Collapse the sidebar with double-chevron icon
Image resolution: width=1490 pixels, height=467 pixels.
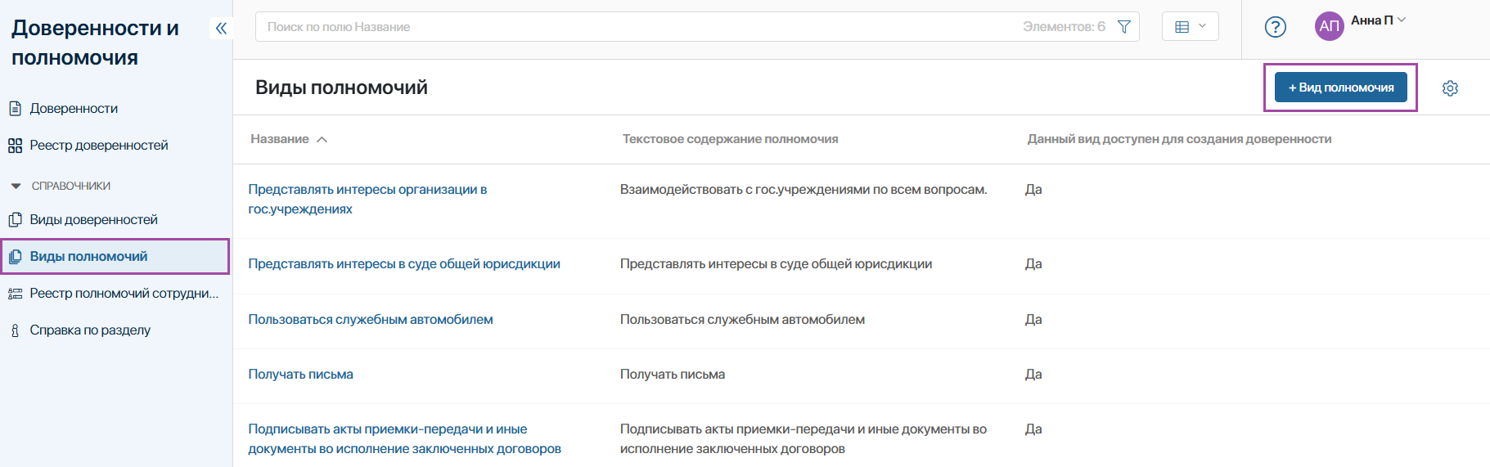click(x=221, y=29)
